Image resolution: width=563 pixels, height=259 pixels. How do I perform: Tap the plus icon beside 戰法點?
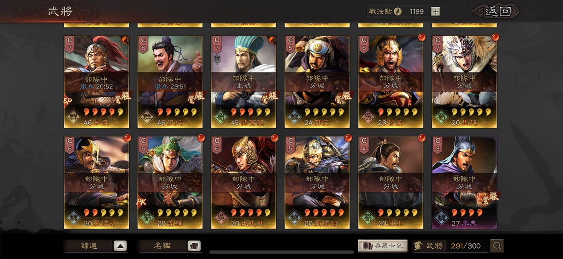(435, 11)
